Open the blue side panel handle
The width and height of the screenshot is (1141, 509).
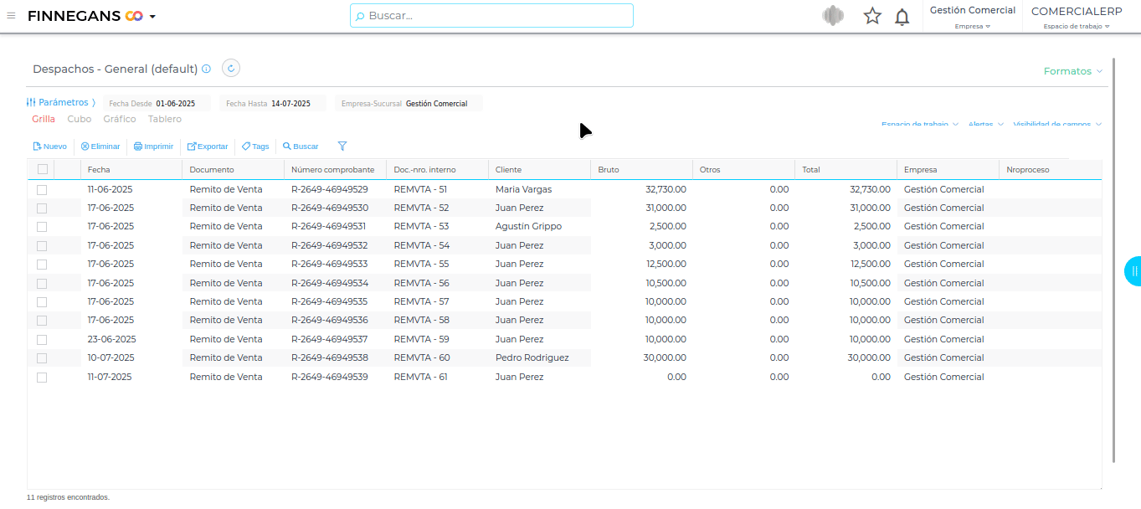point(1133,271)
